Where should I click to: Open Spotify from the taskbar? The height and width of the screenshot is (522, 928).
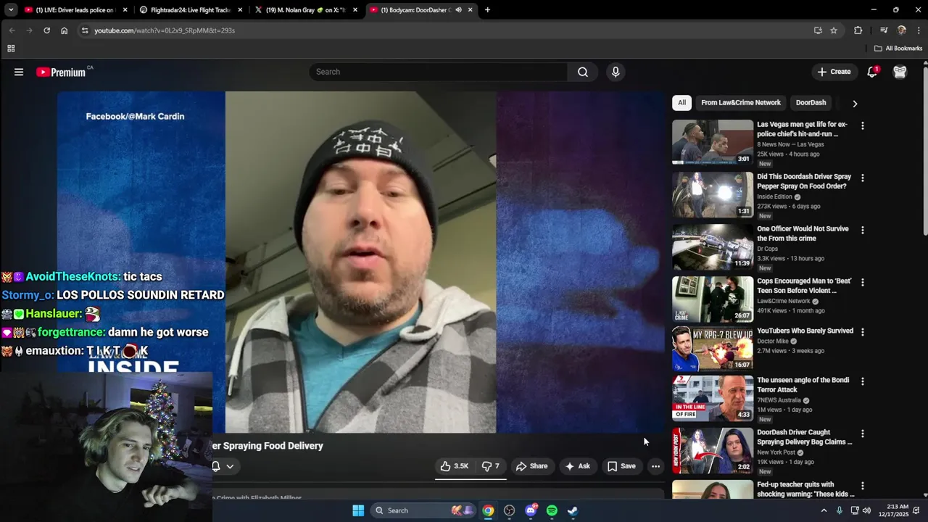coord(552,510)
